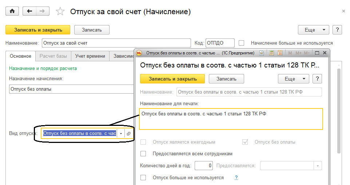This screenshot has width=350, height=185.
Task: Check 'Отпуск больше не используется' checkbox
Action: click(143, 178)
